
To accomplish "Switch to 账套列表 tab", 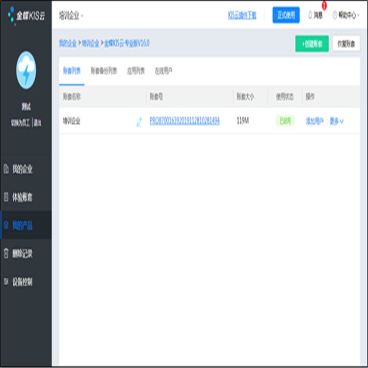I will coord(72,71).
